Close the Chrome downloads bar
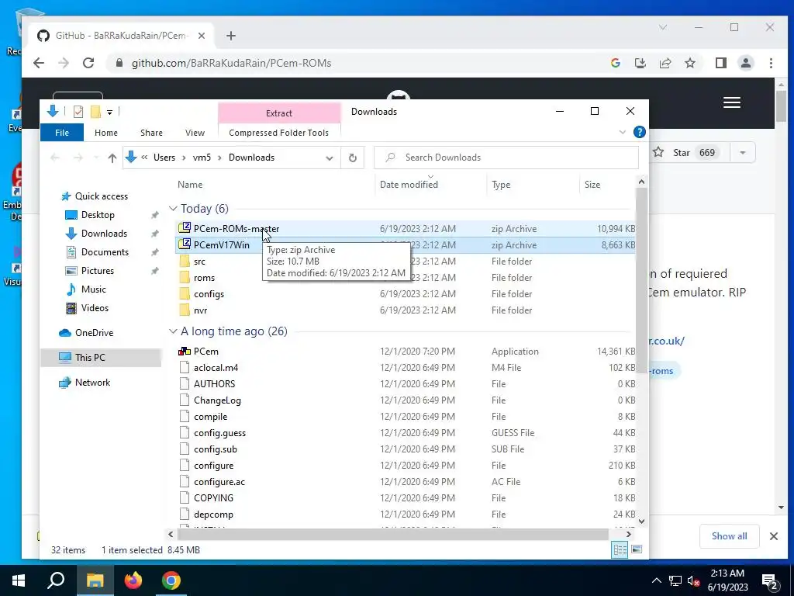The width and height of the screenshot is (794, 596). click(x=773, y=536)
